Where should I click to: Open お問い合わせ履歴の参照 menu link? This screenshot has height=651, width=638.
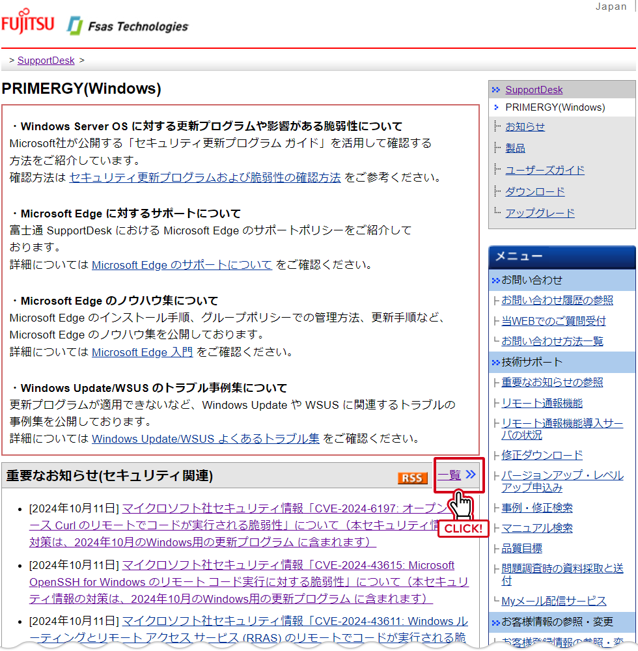pyautogui.click(x=557, y=301)
